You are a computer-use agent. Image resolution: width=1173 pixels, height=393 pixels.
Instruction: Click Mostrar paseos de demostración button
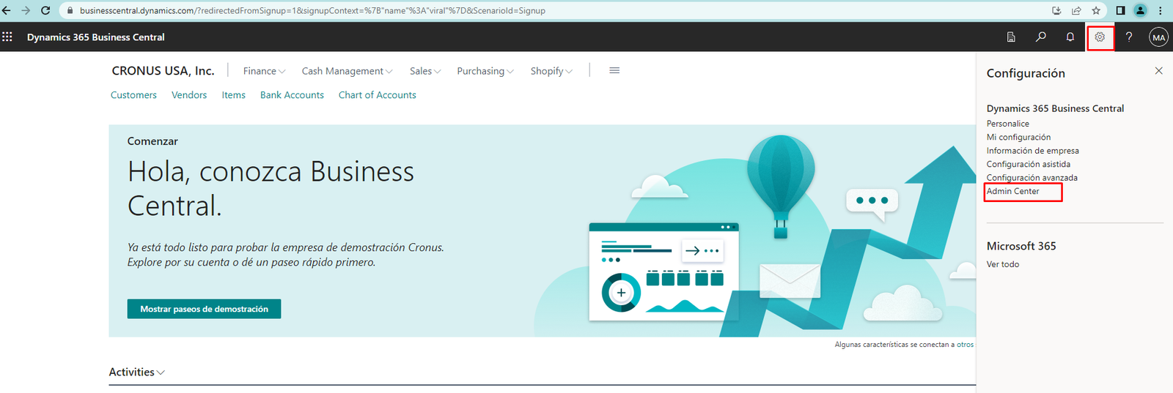[x=204, y=309]
